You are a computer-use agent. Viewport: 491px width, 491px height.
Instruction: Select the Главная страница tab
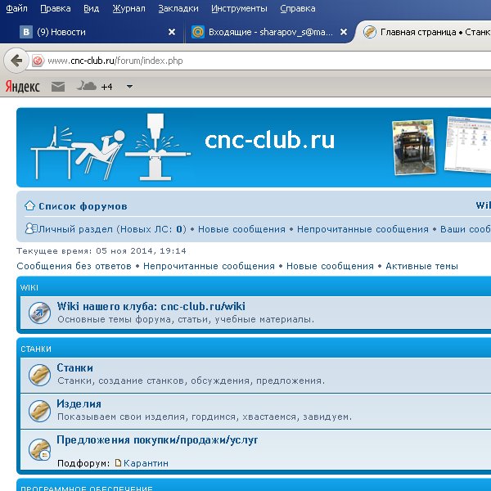coord(426,32)
